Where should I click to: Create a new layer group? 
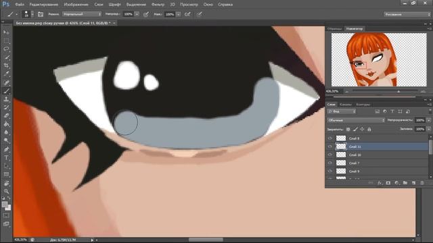[x=405, y=183]
